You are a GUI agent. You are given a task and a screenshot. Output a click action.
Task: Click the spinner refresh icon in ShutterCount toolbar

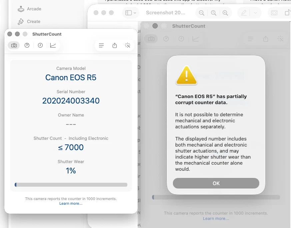pos(127,45)
